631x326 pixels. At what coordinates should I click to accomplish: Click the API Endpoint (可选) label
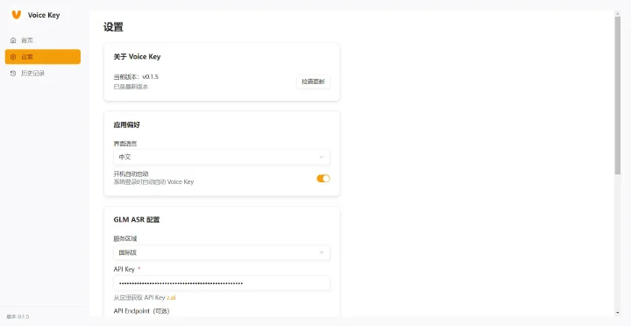(x=141, y=311)
